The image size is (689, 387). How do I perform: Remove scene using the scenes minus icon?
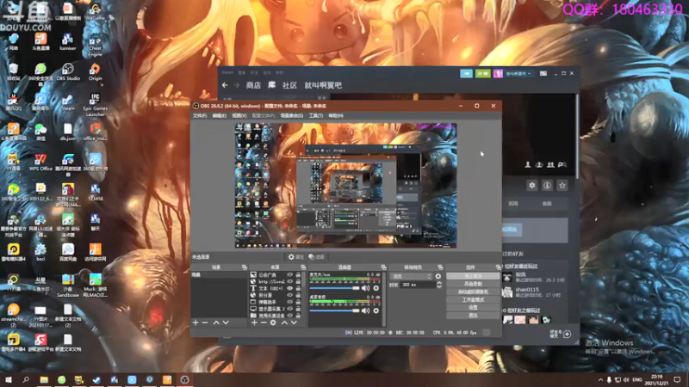pyautogui.click(x=205, y=323)
